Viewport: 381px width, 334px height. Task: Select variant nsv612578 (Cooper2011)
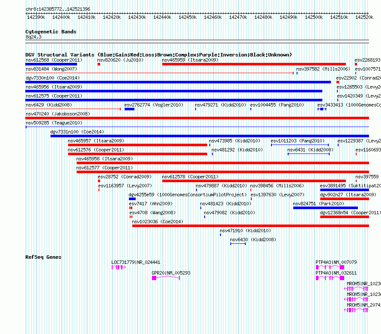click(x=190, y=177)
